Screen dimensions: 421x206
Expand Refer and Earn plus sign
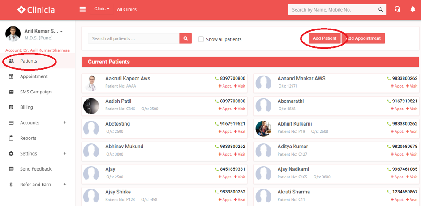pyautogui.click(x=65, y=185)
